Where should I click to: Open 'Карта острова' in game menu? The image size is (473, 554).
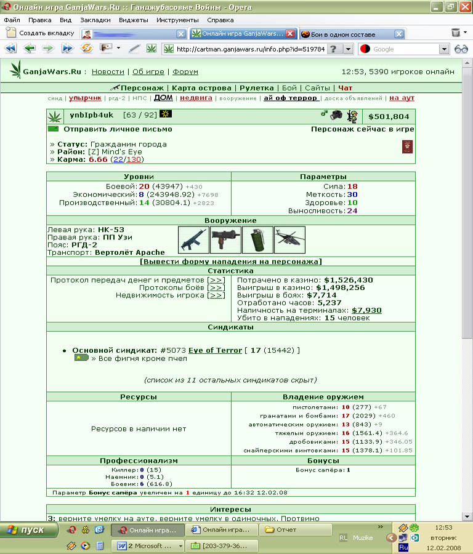tap(201, 88)
